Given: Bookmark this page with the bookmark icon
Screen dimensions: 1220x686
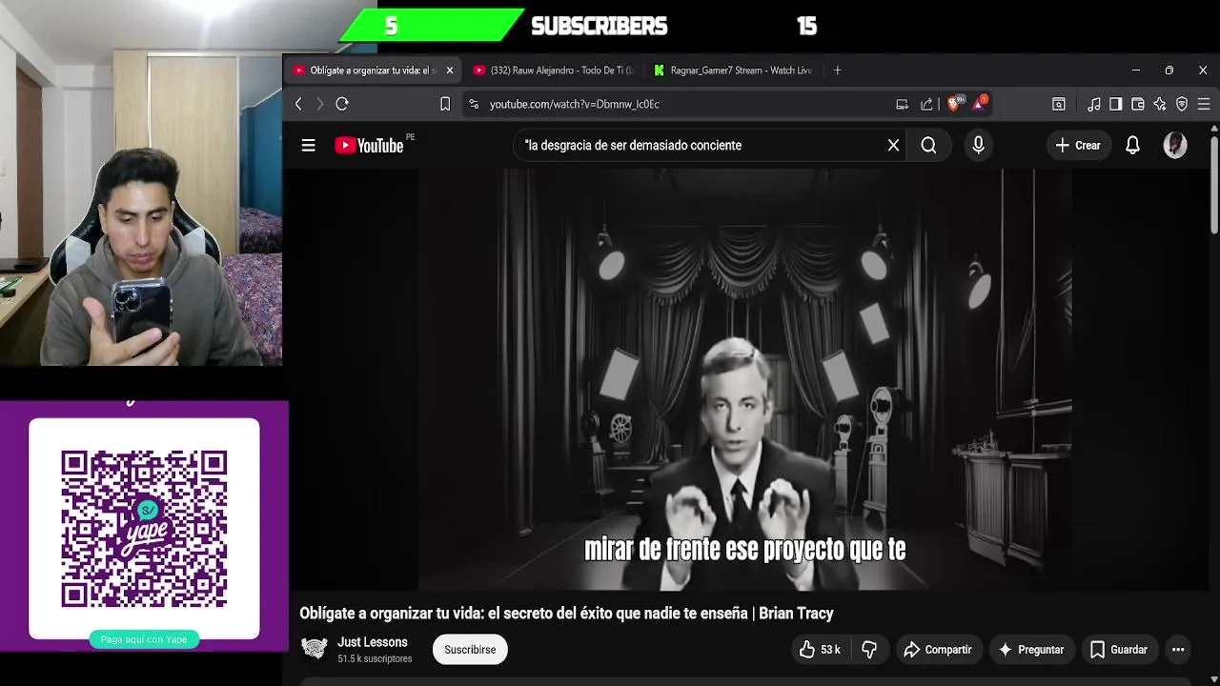Looking at the screenshot, I should (x=445, y=104).
